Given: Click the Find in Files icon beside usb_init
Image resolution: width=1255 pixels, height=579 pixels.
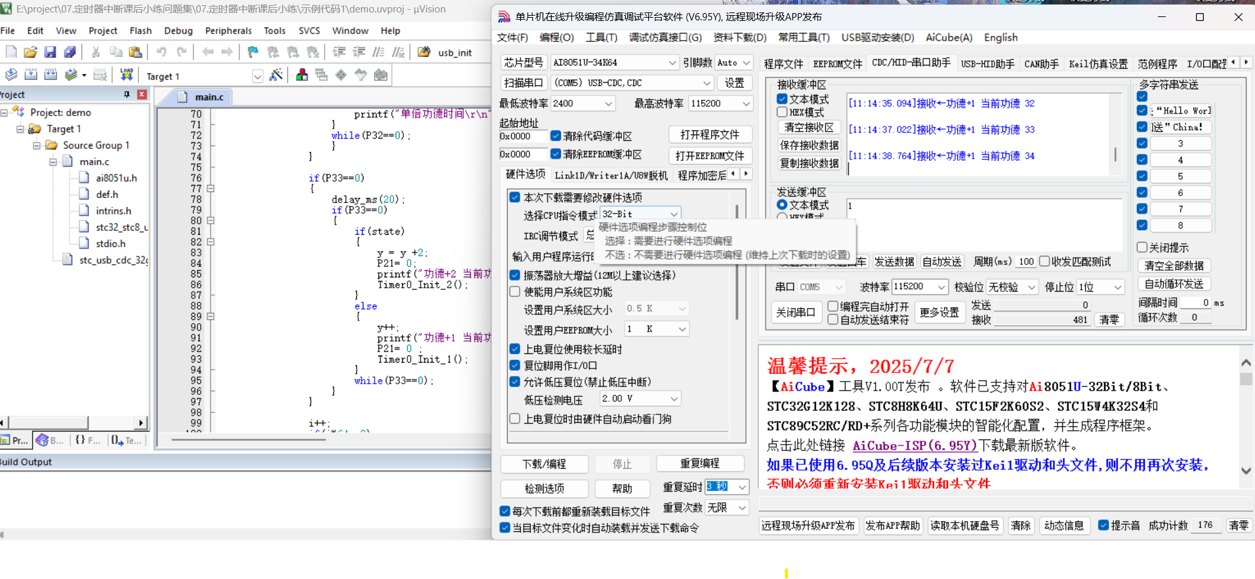Looking at the screenshot, I should pos(424,52).
